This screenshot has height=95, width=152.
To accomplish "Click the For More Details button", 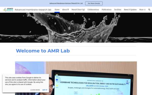I will coord(94,3).
